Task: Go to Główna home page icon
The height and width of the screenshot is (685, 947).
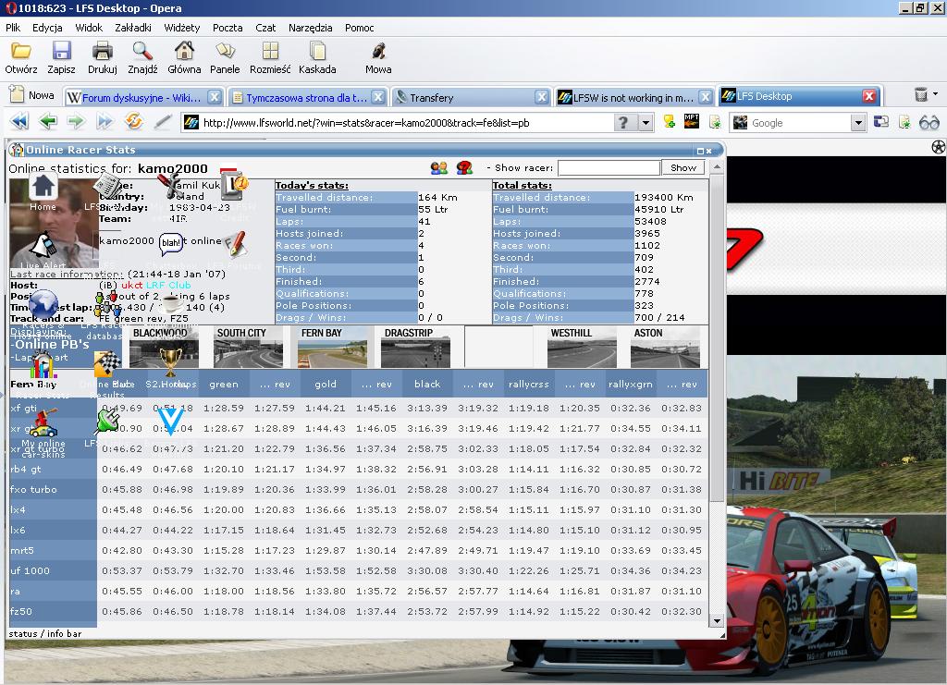Action: pos(184,51)
